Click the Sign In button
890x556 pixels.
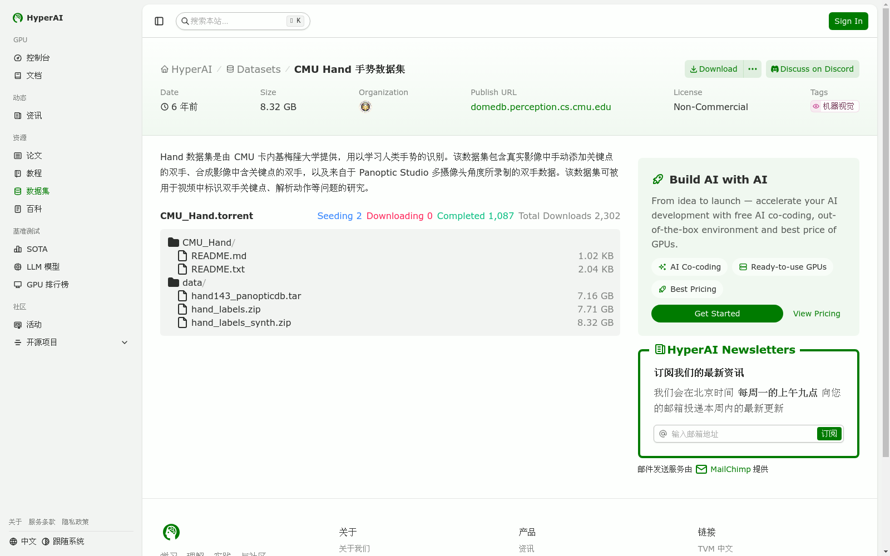click(848, 21)
